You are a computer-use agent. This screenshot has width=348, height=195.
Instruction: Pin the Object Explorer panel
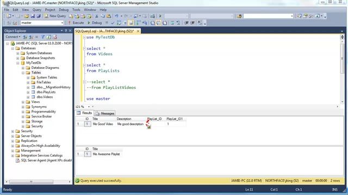66,31
